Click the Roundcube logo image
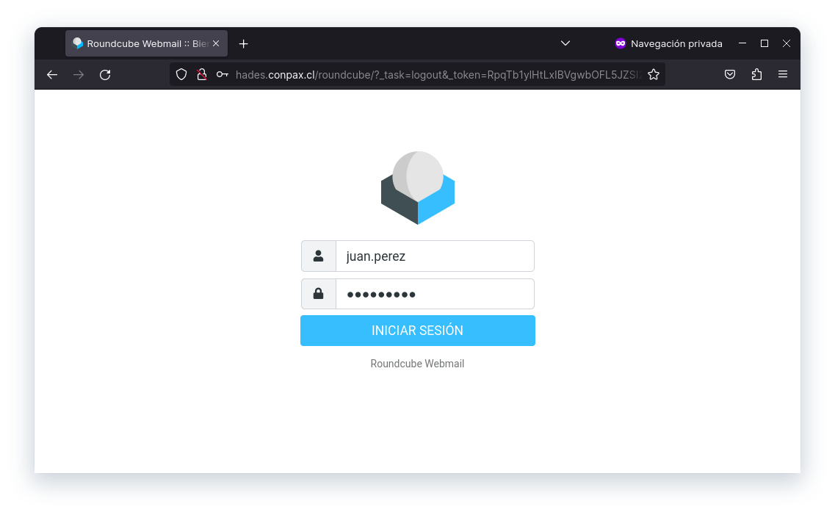The width and height of the screenshot is (835, 515). click(417, 188)
